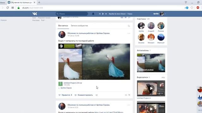
Task: Click the share megaphone icon
Action: tap(97, 95)
